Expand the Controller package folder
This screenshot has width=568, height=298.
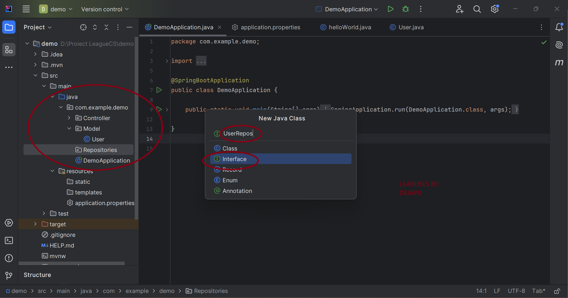69,118
